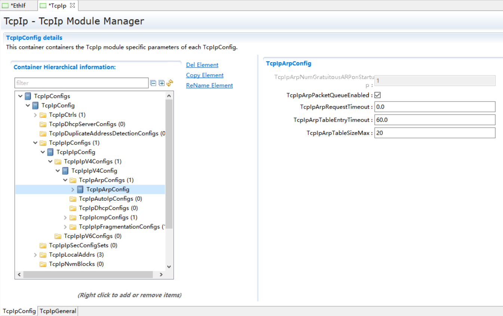The image size is (503, 316).
Task: Click the tree horizontal scrollbar right arrow
Action: pos(161,275)
